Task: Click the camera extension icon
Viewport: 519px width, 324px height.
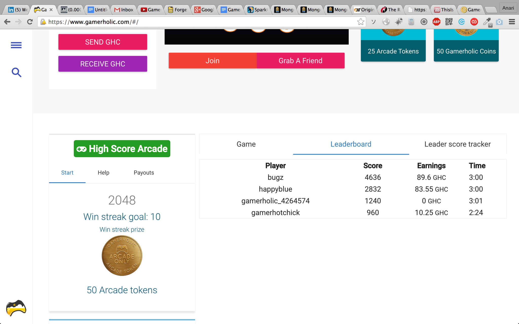Action: coord(499,22)
